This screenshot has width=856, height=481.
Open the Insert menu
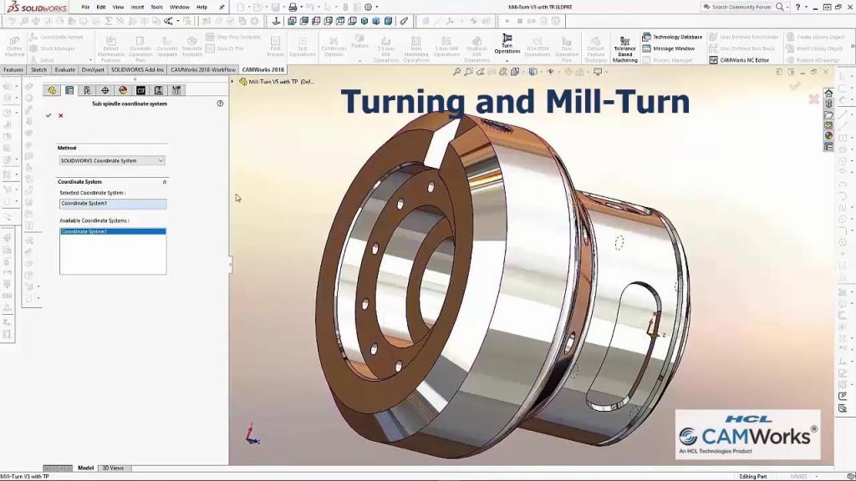(x=137, y=7)
